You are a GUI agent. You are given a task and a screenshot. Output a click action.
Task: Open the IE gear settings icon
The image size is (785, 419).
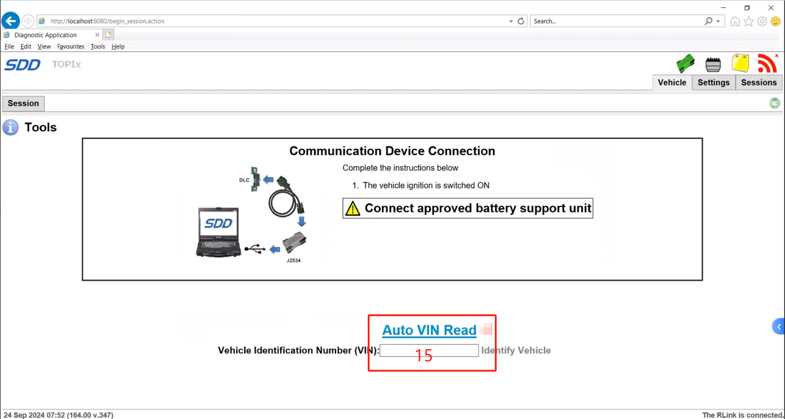pos(762,21)
